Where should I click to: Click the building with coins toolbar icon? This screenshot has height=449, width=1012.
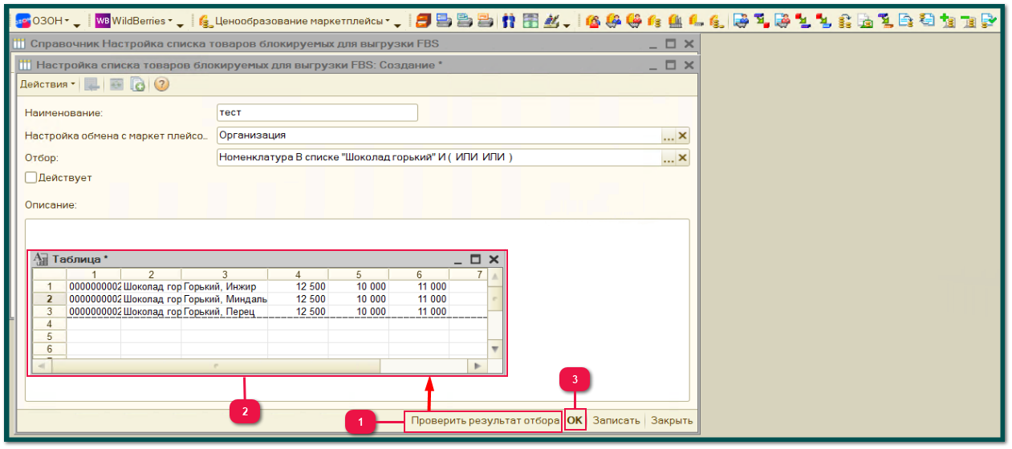[676, 21]
